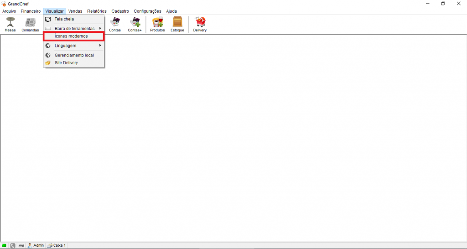Toggle the Ícones modernos option

click(73, 36)
